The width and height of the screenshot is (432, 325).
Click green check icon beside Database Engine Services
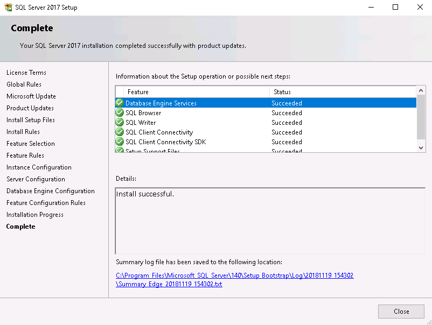pos(120,103)
